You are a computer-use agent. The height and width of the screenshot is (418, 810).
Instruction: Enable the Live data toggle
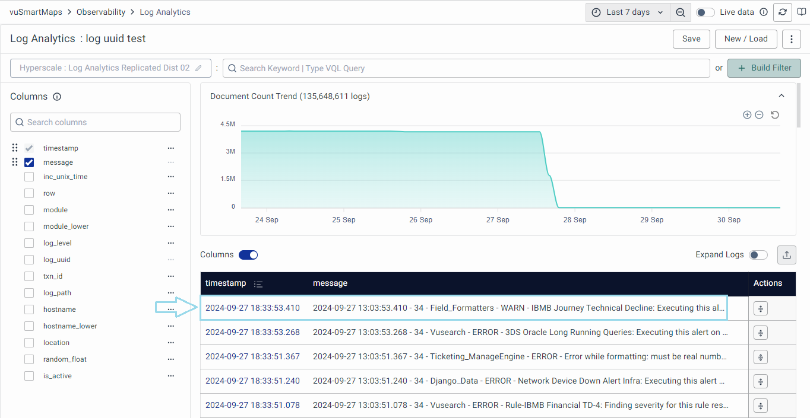coord(705,12)
